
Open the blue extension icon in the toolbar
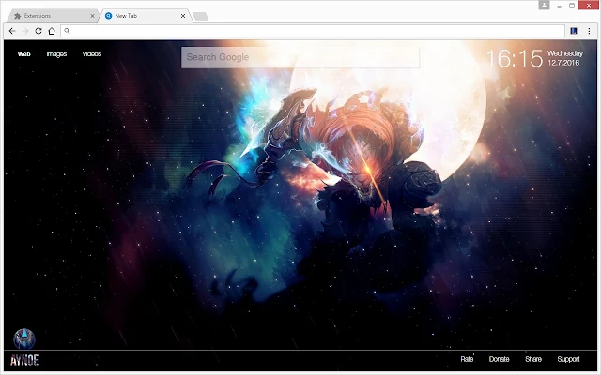(574, 31)
